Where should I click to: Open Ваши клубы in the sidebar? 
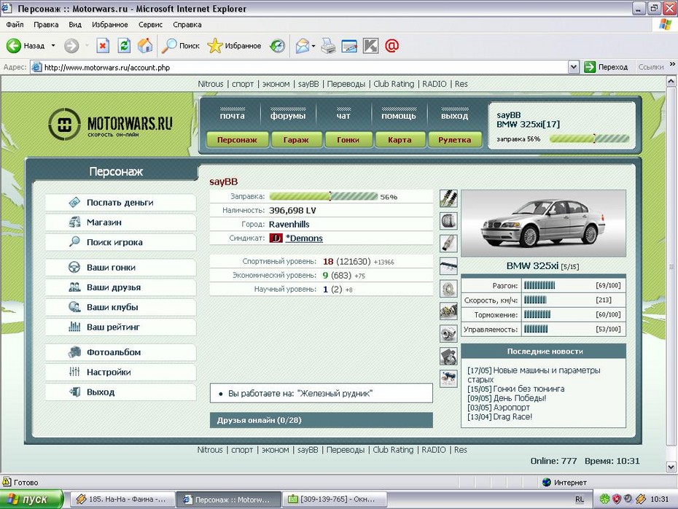click(120, 307)
